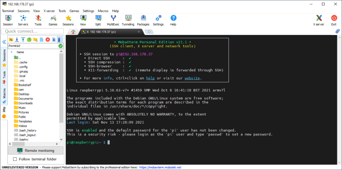Start the X server icon
The image size is (342, 170).
pyautogui.click(x=319, y=20)
